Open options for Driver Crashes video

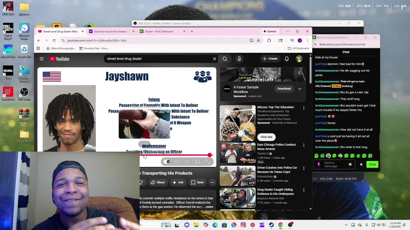[304, 168]
